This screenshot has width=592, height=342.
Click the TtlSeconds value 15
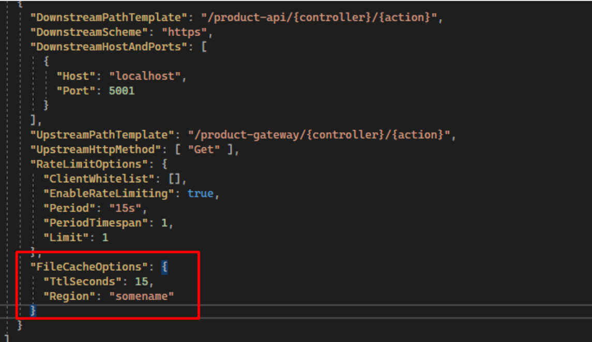[142, 282]
